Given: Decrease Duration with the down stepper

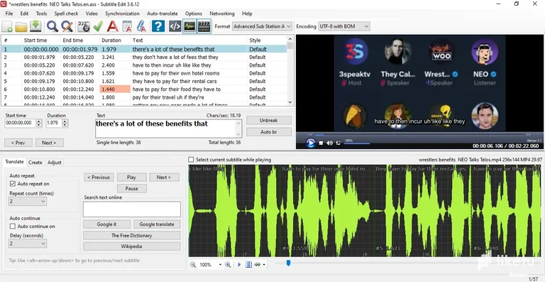Looking at the screenshot, I should coord(65,125).
